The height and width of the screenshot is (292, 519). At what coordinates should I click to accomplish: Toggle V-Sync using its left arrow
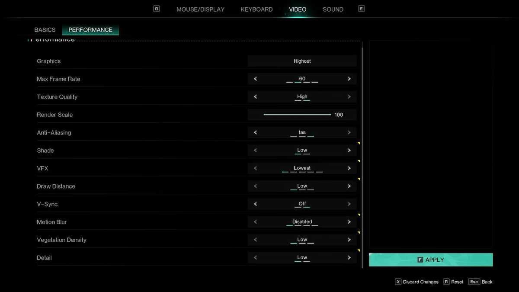[255, 204]
